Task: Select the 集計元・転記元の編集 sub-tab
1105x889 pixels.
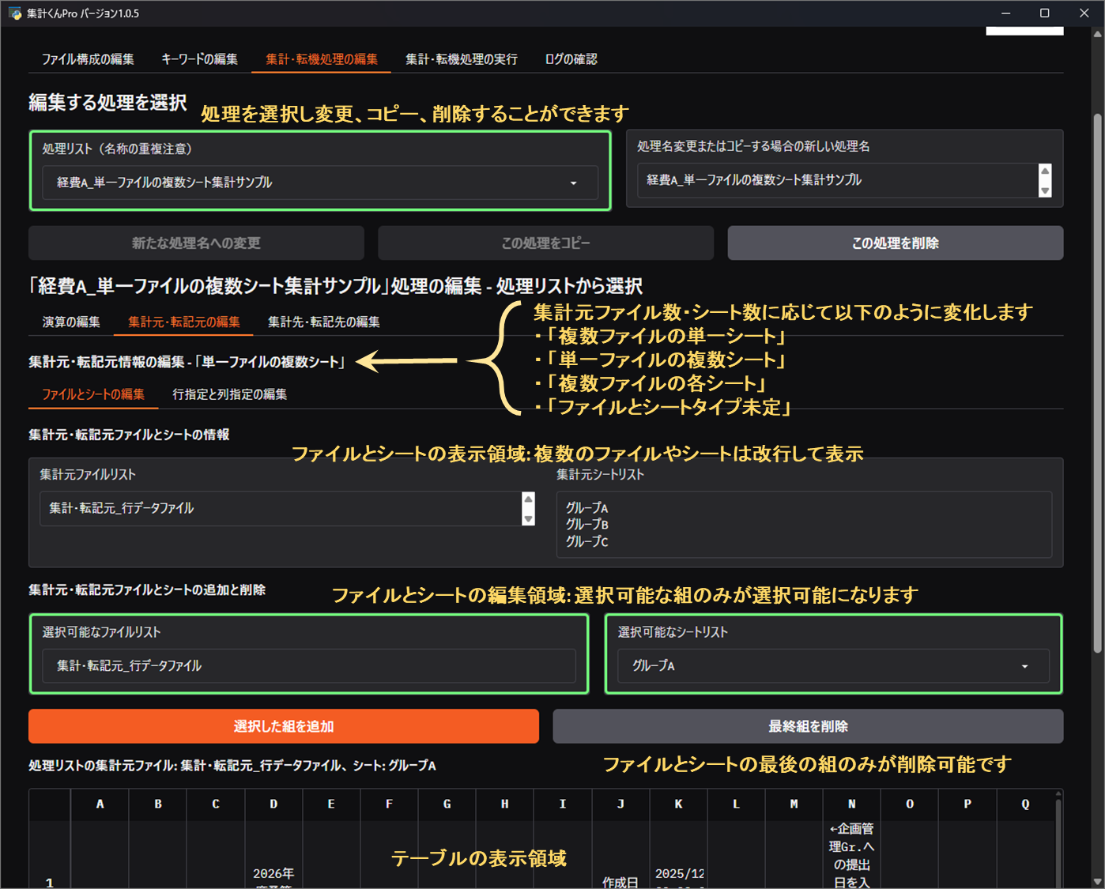Action: click(184, 322)
